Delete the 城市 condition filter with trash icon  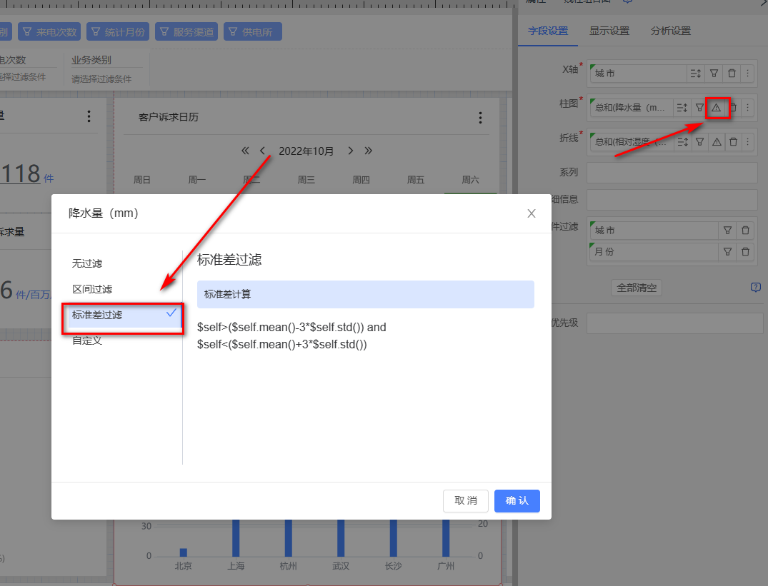[745, 231]
